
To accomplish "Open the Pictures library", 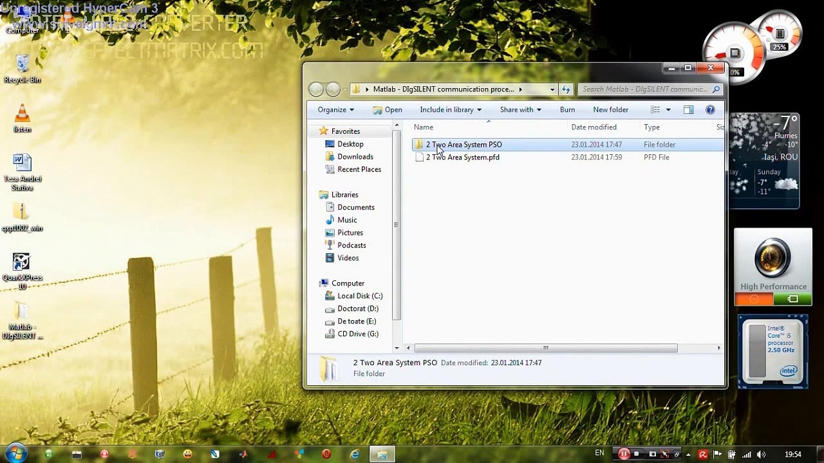I will click(x=350, y=233).
